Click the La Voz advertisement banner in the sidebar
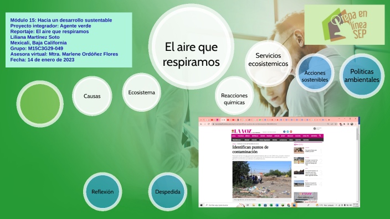 pos(305,197)
